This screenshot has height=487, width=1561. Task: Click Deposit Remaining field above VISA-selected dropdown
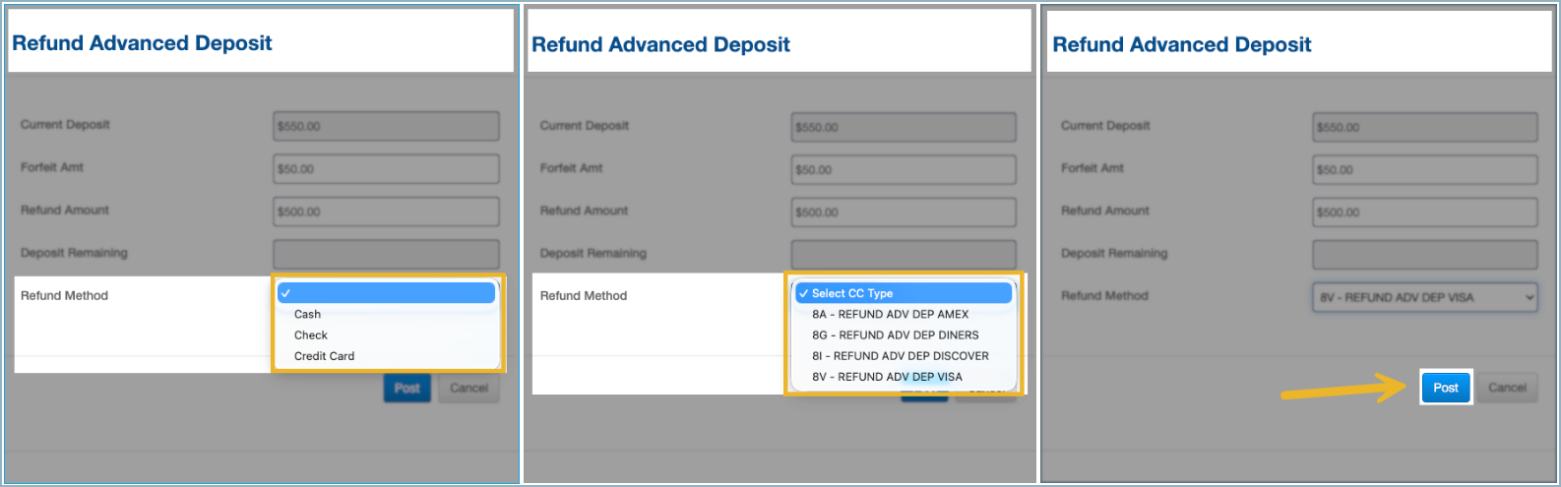pyautogui.click(x=1424, y=255)
